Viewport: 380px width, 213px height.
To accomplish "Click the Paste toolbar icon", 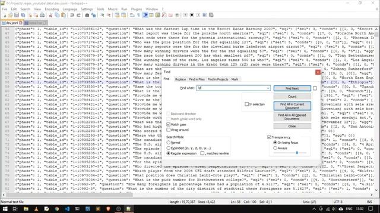I will (64, 15).
